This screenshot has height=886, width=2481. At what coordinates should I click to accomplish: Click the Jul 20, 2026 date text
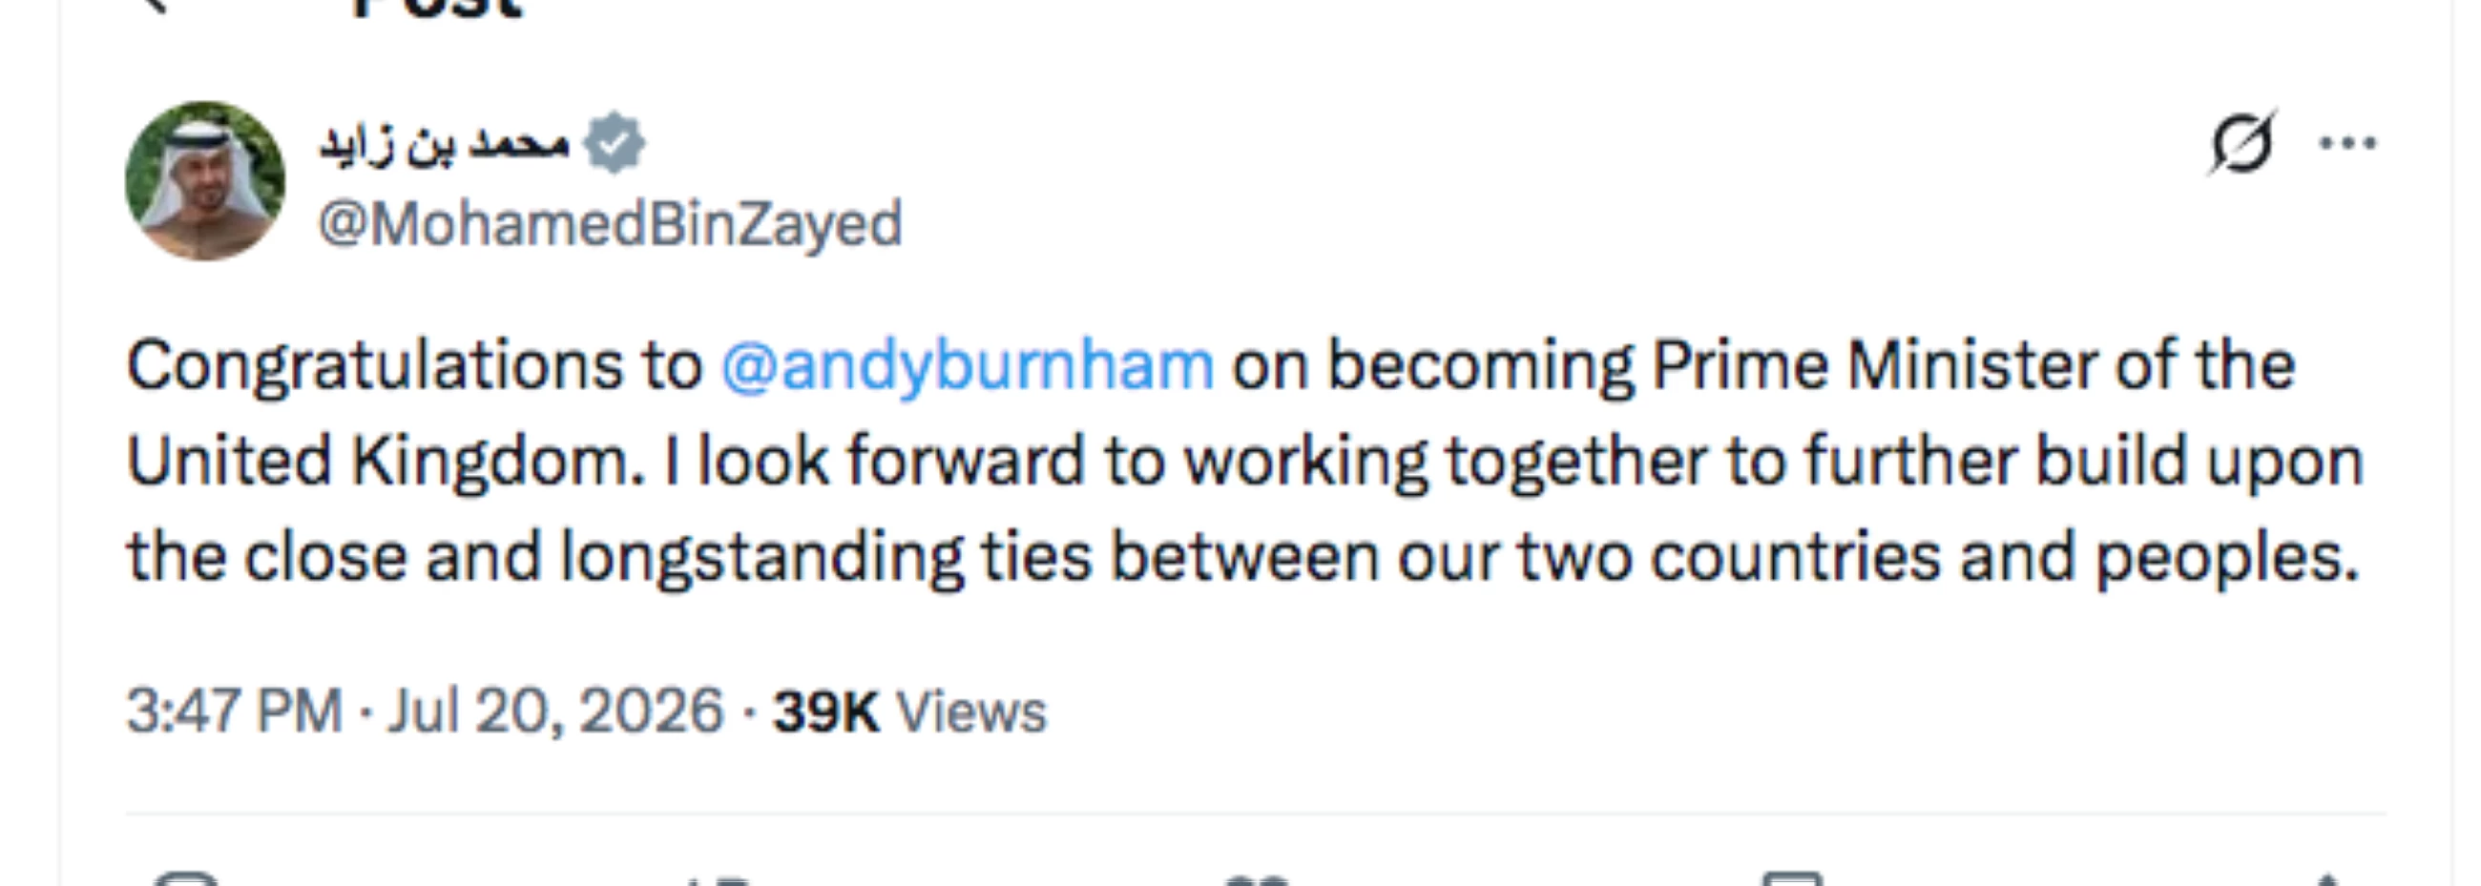click(554, 711)
